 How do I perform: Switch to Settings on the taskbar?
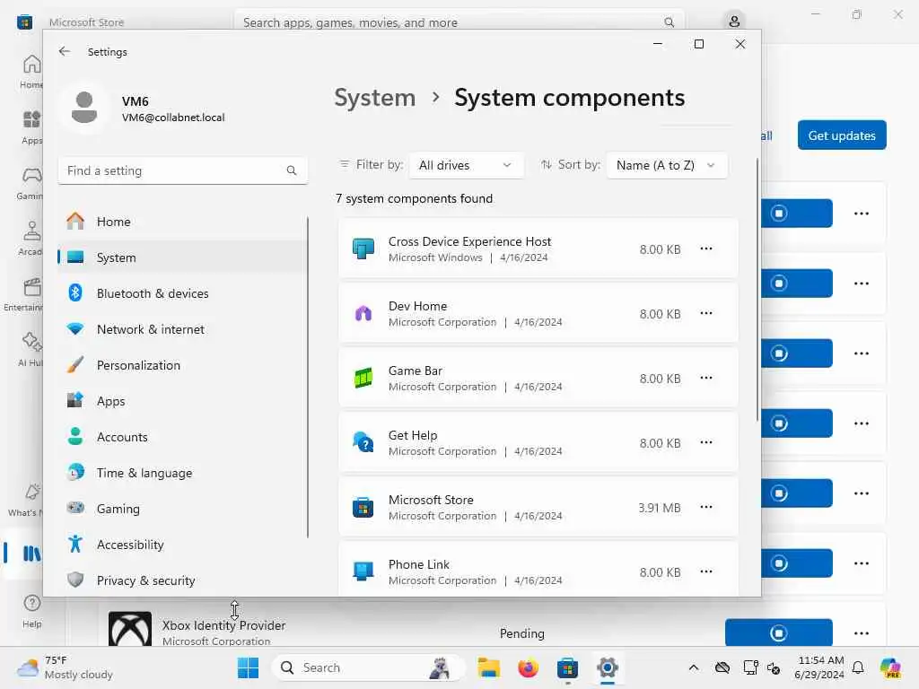pos(608,667)
